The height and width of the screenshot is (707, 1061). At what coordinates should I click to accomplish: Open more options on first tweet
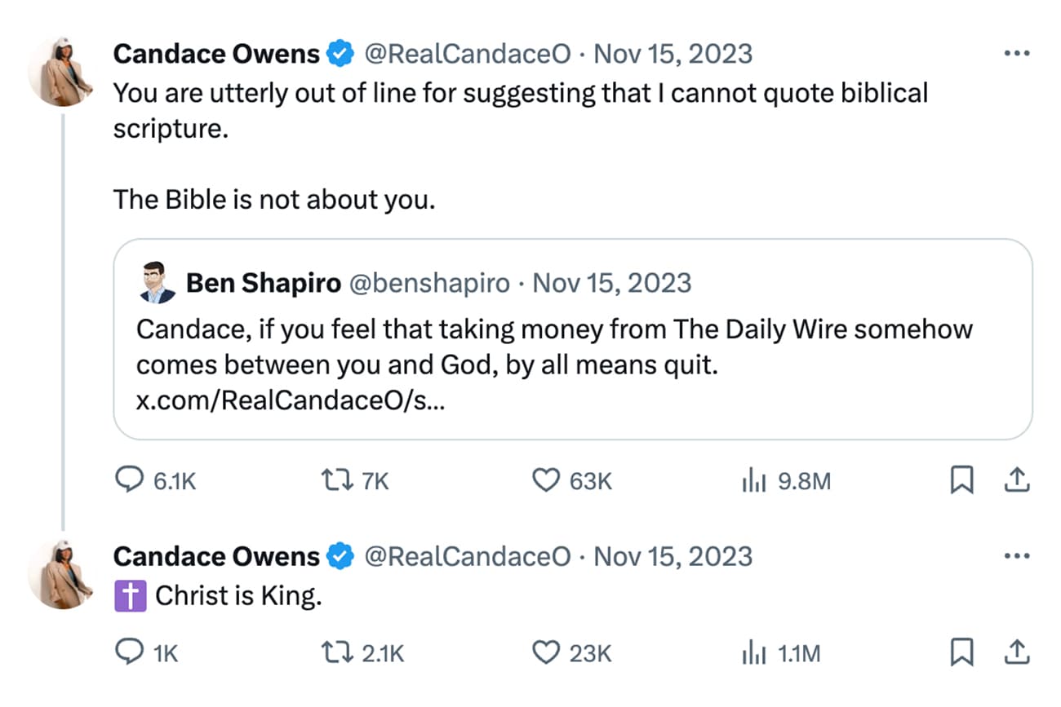1016,54
